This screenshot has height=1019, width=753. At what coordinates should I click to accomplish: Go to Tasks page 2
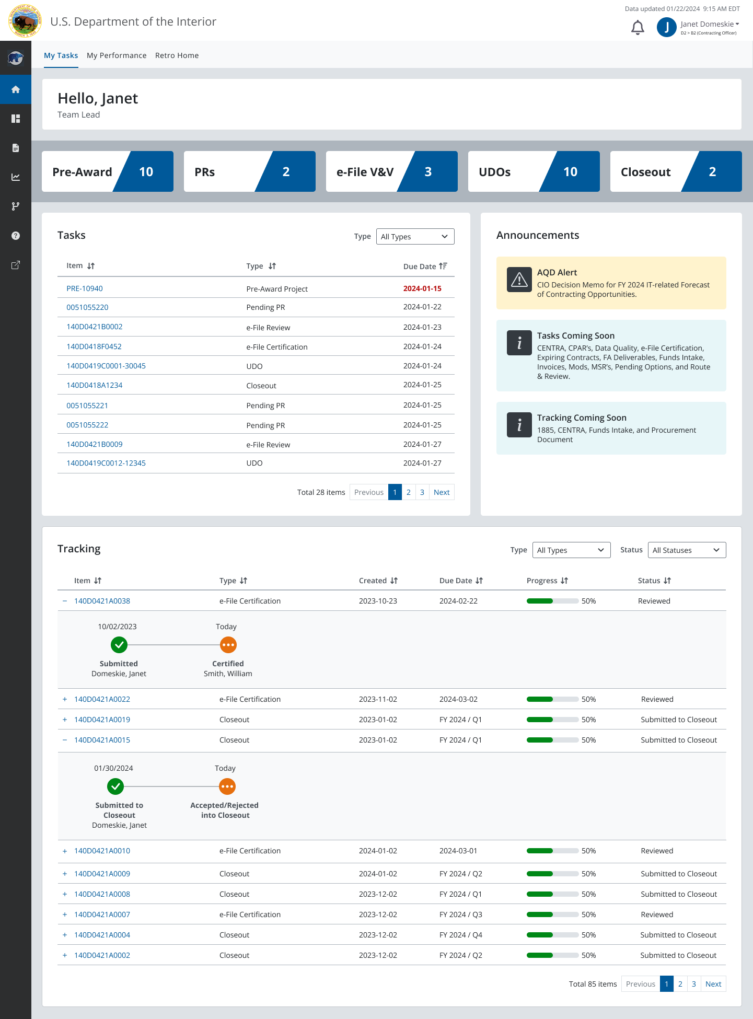point(409,492)
